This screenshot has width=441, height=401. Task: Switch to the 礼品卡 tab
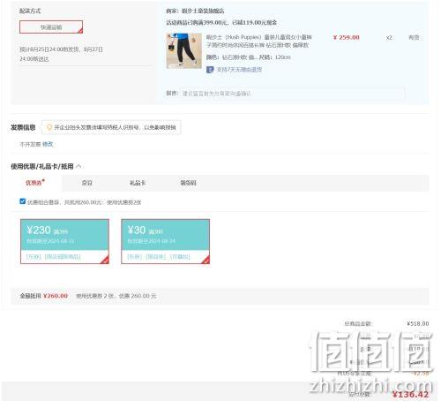pos(138,183)
